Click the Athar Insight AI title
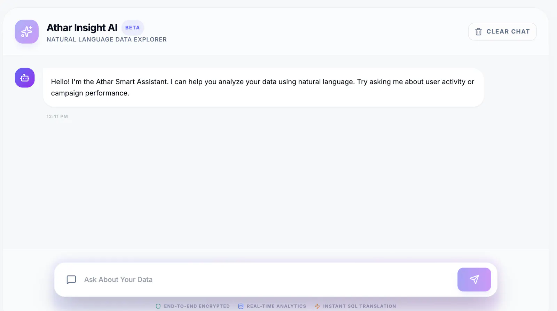 (82, 28)
